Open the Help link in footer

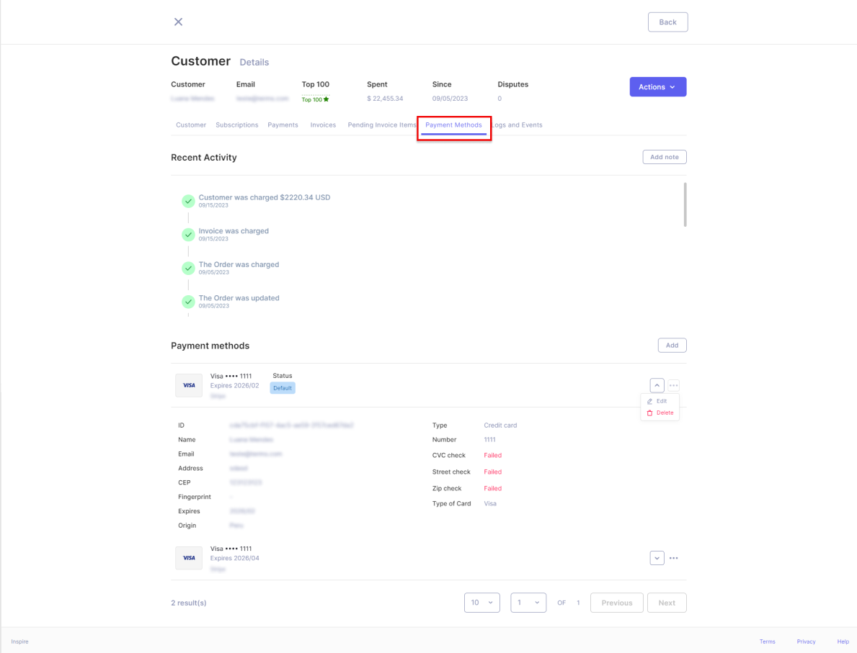(843, 641)
